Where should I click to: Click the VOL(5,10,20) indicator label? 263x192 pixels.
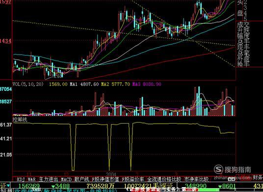(x=28, y=84)
